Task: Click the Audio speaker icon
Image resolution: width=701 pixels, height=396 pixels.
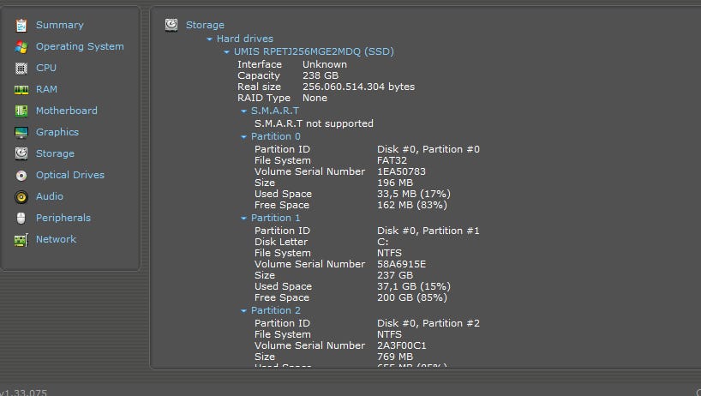Action: 21,197
